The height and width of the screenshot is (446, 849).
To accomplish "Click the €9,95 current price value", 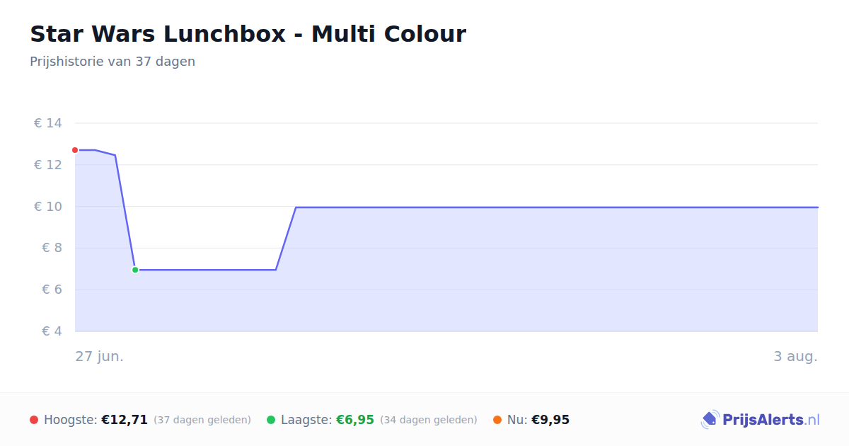I will [550, 420].
